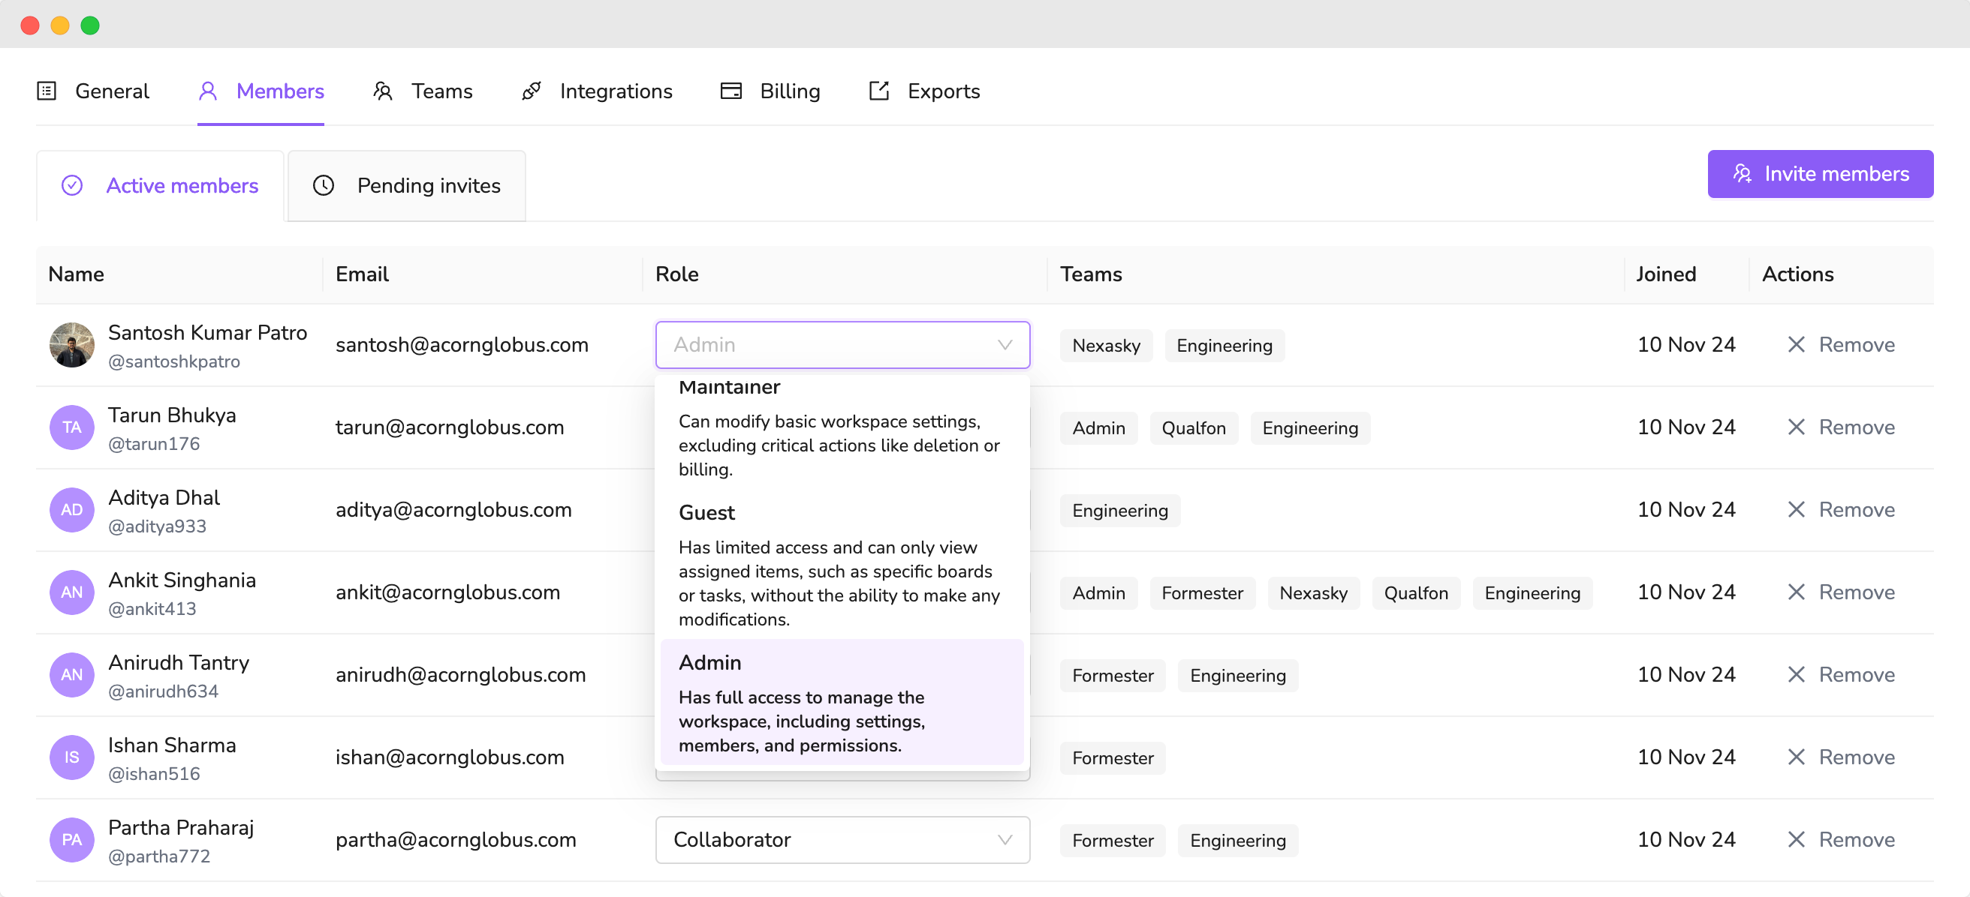This screenshot has width=1970, height=897.
Task: Click the Engineering team tag for Aditya
Action: click(x=1119, y=509)
